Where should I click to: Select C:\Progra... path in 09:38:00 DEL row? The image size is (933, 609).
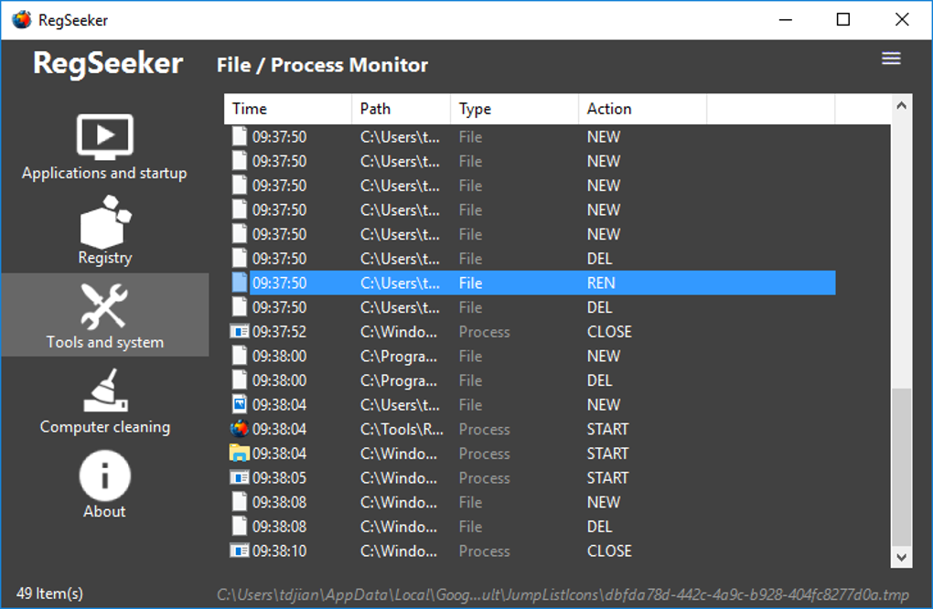click(399, 380)
